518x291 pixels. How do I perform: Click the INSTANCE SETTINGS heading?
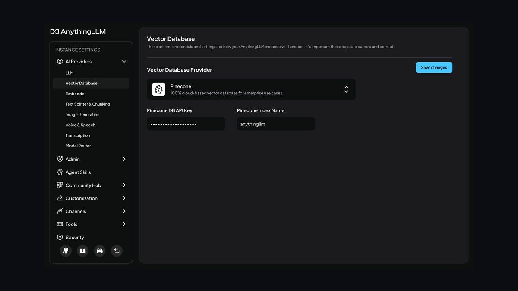(x=78, y=50)
